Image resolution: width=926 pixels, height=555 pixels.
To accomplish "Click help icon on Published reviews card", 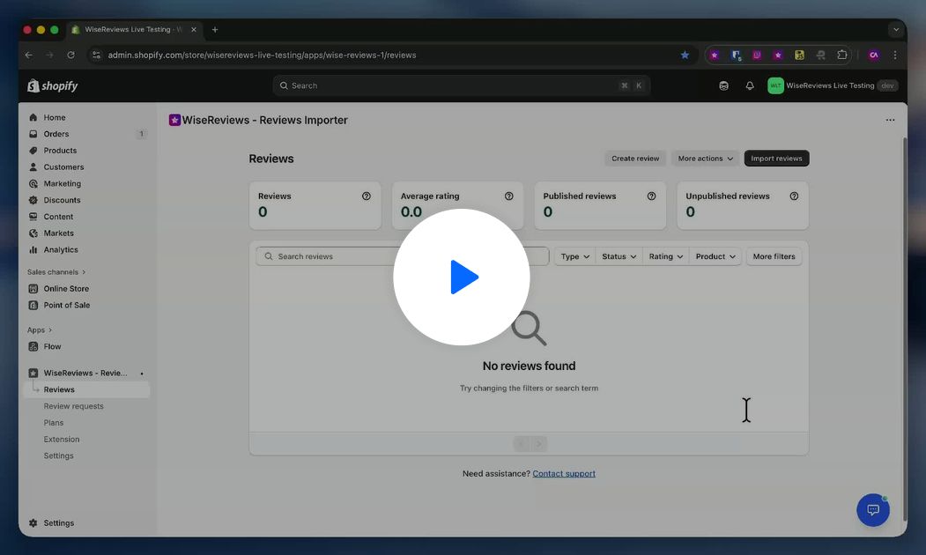I will (x=651, y=196).
